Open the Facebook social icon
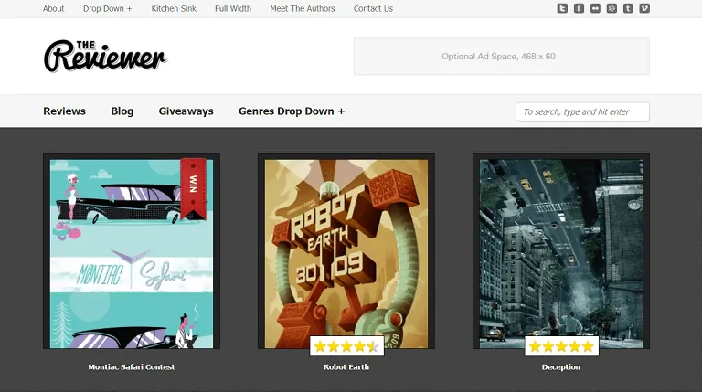This screenshot has width=702, height=392. [x=579, y=8]
